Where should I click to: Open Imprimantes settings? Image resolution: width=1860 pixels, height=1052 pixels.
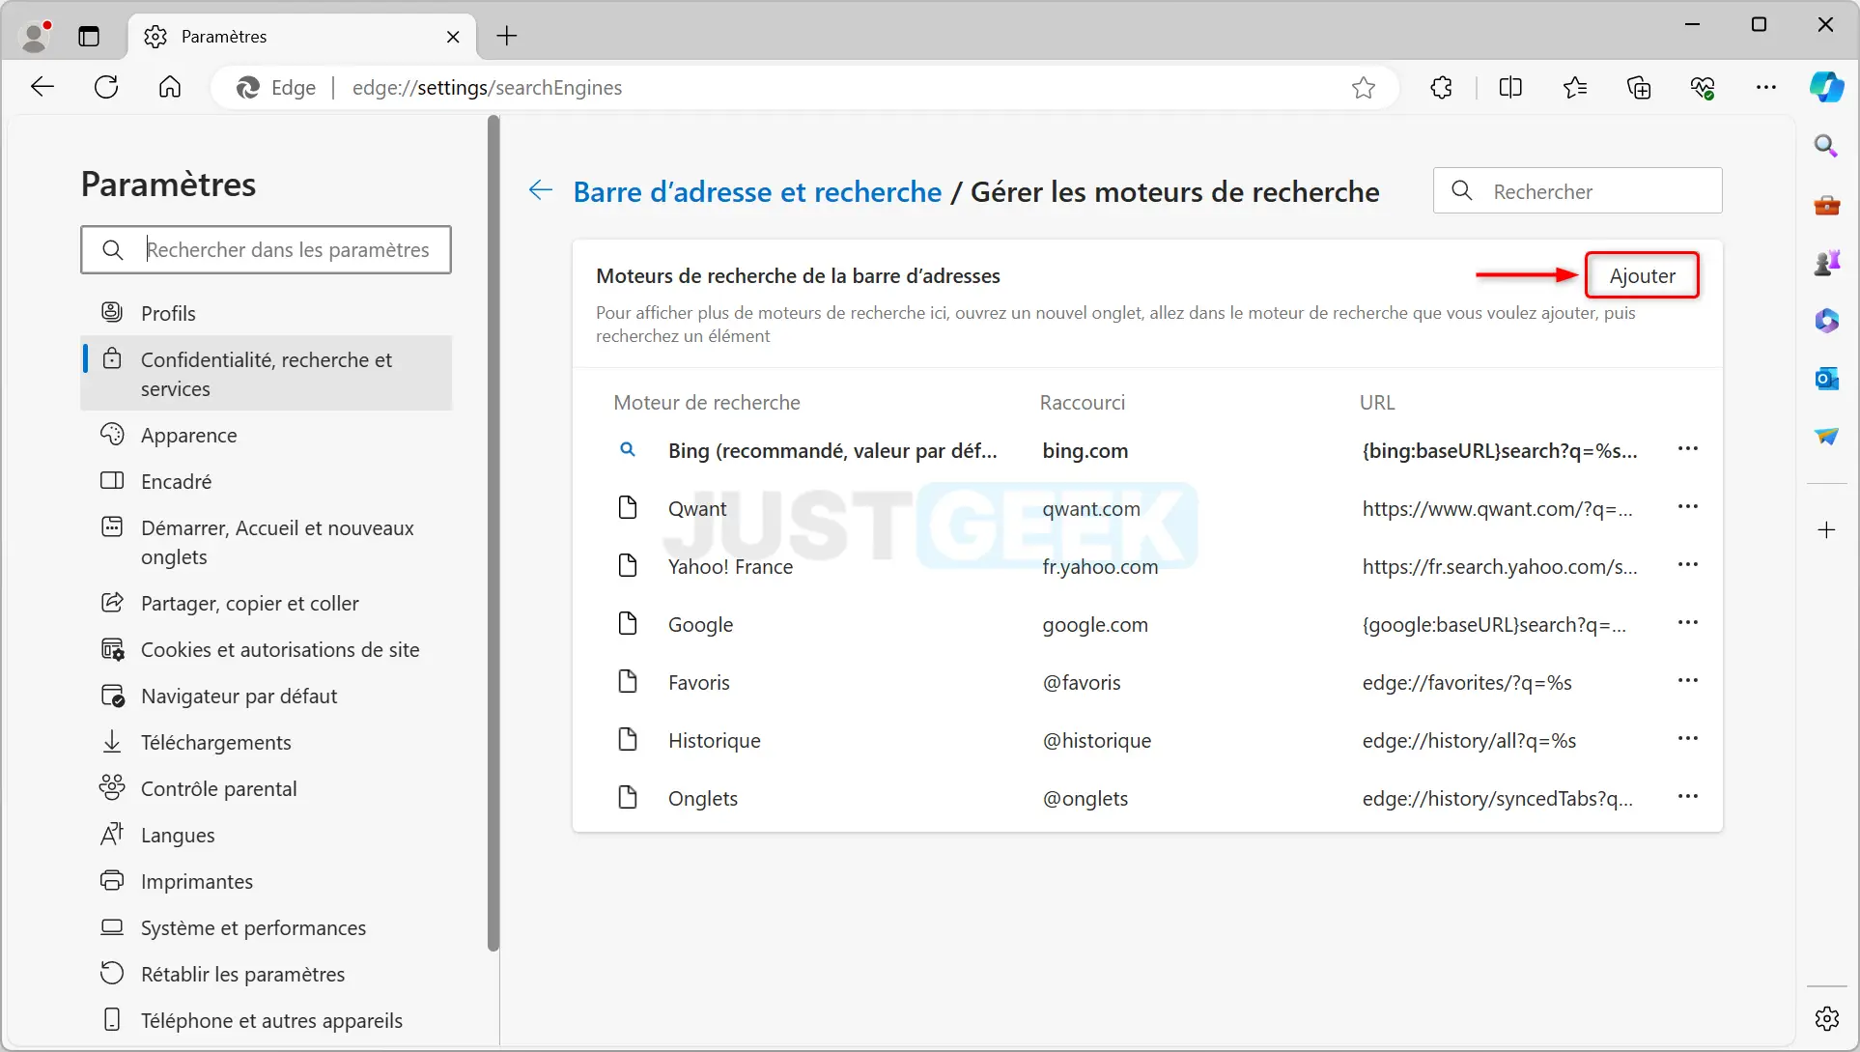(x=266, y=882)
